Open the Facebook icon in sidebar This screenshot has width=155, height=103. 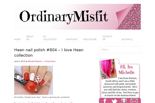tap(105, 101)
